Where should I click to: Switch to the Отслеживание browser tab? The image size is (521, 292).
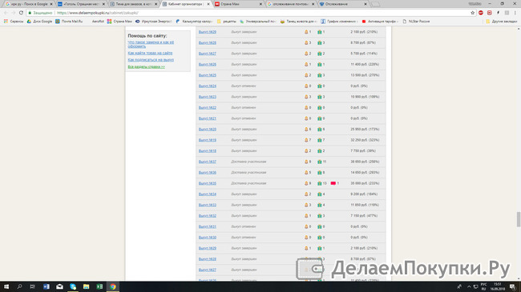point(343,4)
